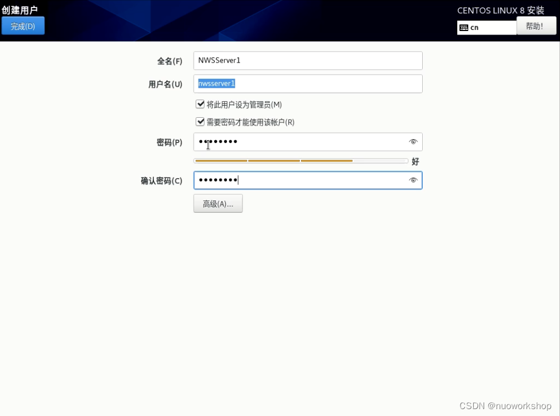Show password with eye icon in 密码 field
560x416 pixels.
413,142
